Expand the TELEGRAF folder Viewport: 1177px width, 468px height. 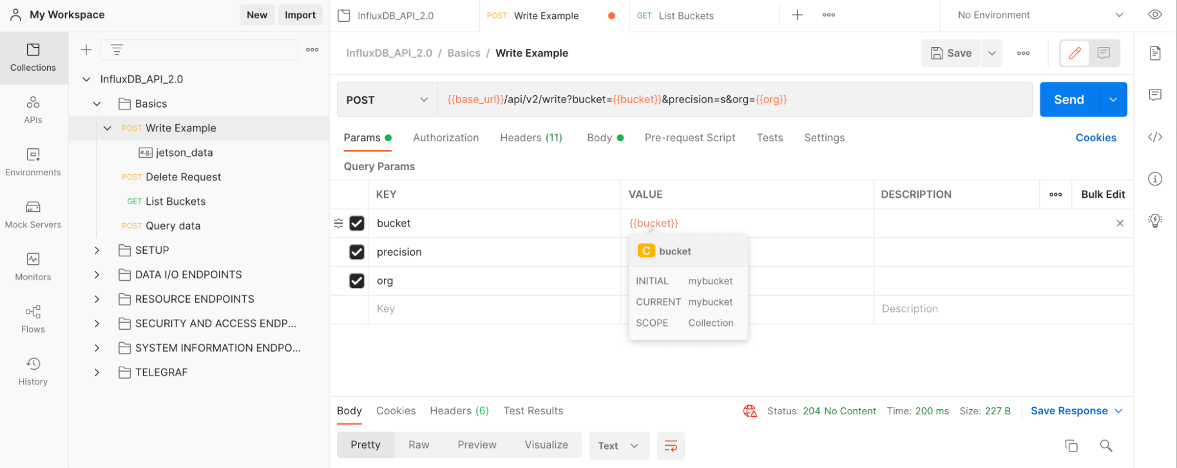coord(97,373)
